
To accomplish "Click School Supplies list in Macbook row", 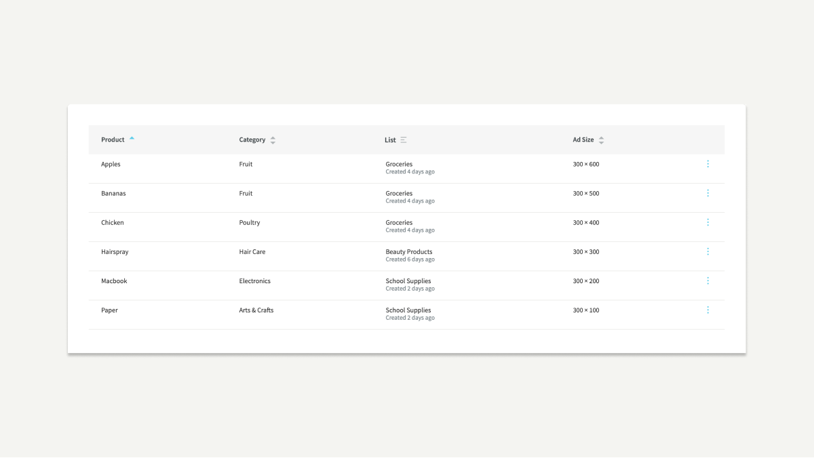I will tap(408, 280).
